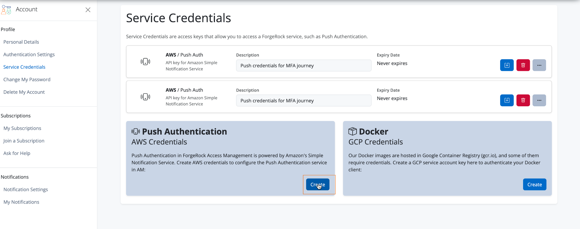Click the Profile section heading
This screenshot has width=580, height=229.
point(8,29)
